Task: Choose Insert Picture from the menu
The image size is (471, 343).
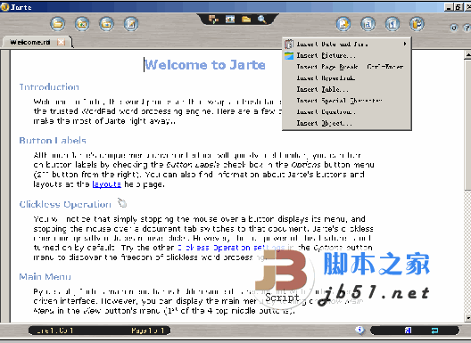Action: [x=347, y=55]
